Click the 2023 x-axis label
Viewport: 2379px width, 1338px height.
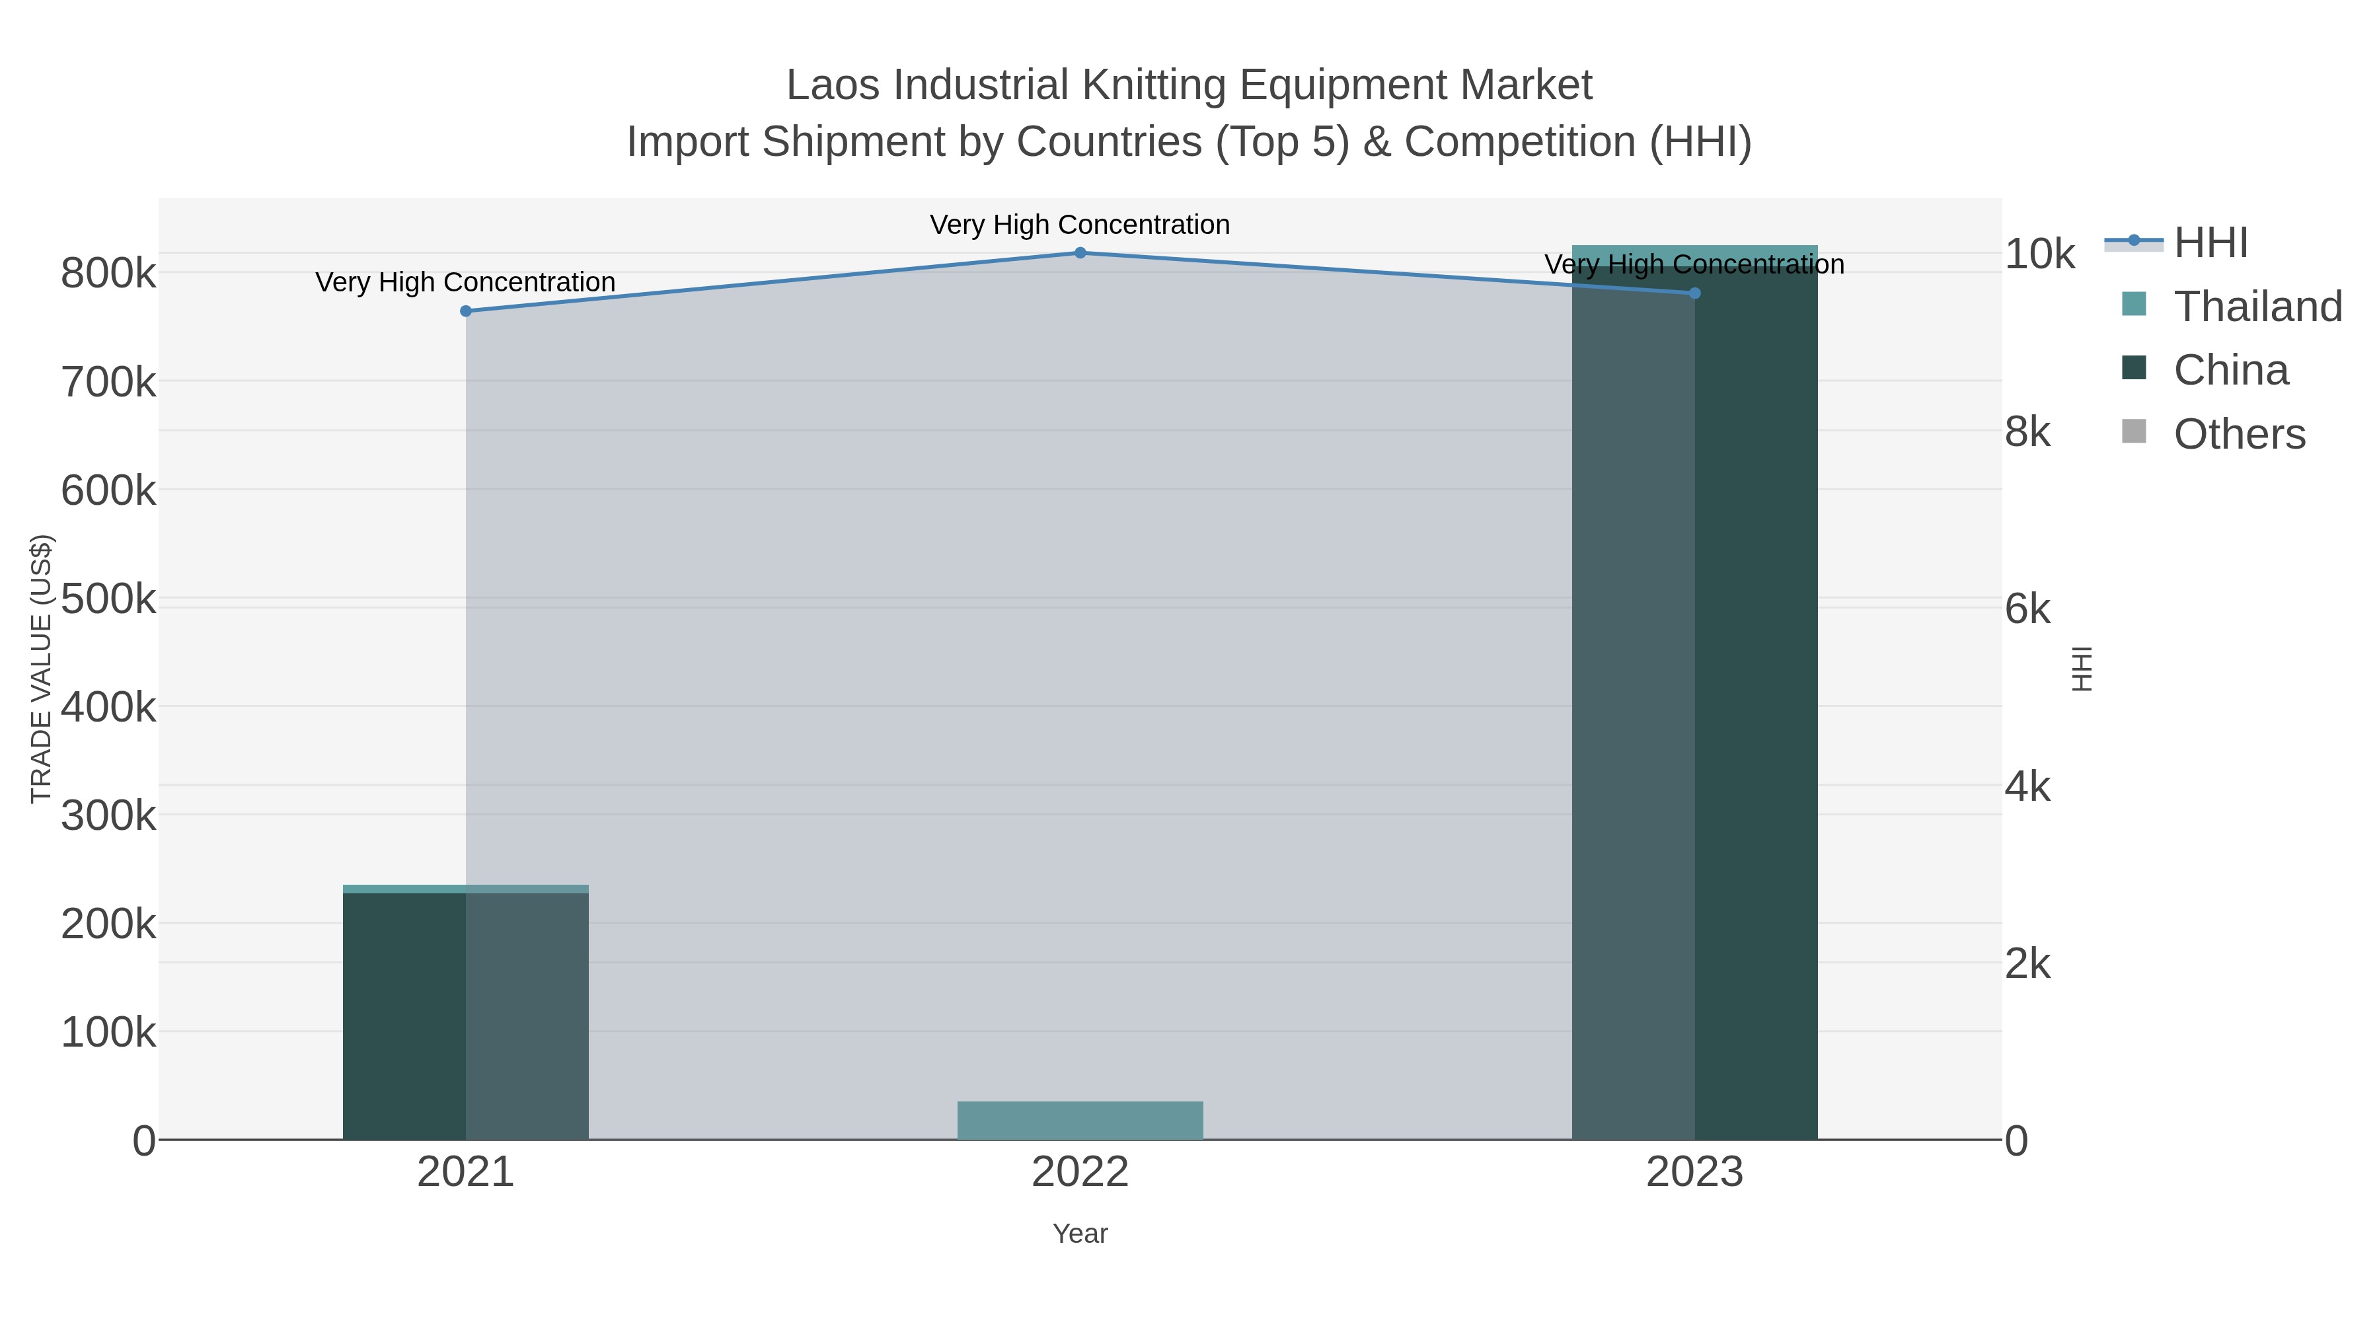(x=1694, y=1173)
